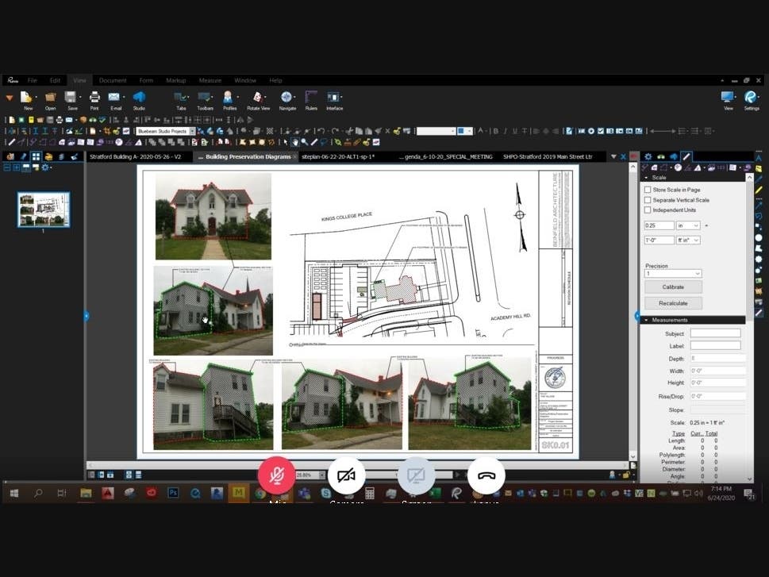This screenshot has width=769, height=577.
Task: Tick the Independent Units checkbox
Action: (x=648, y=210)
